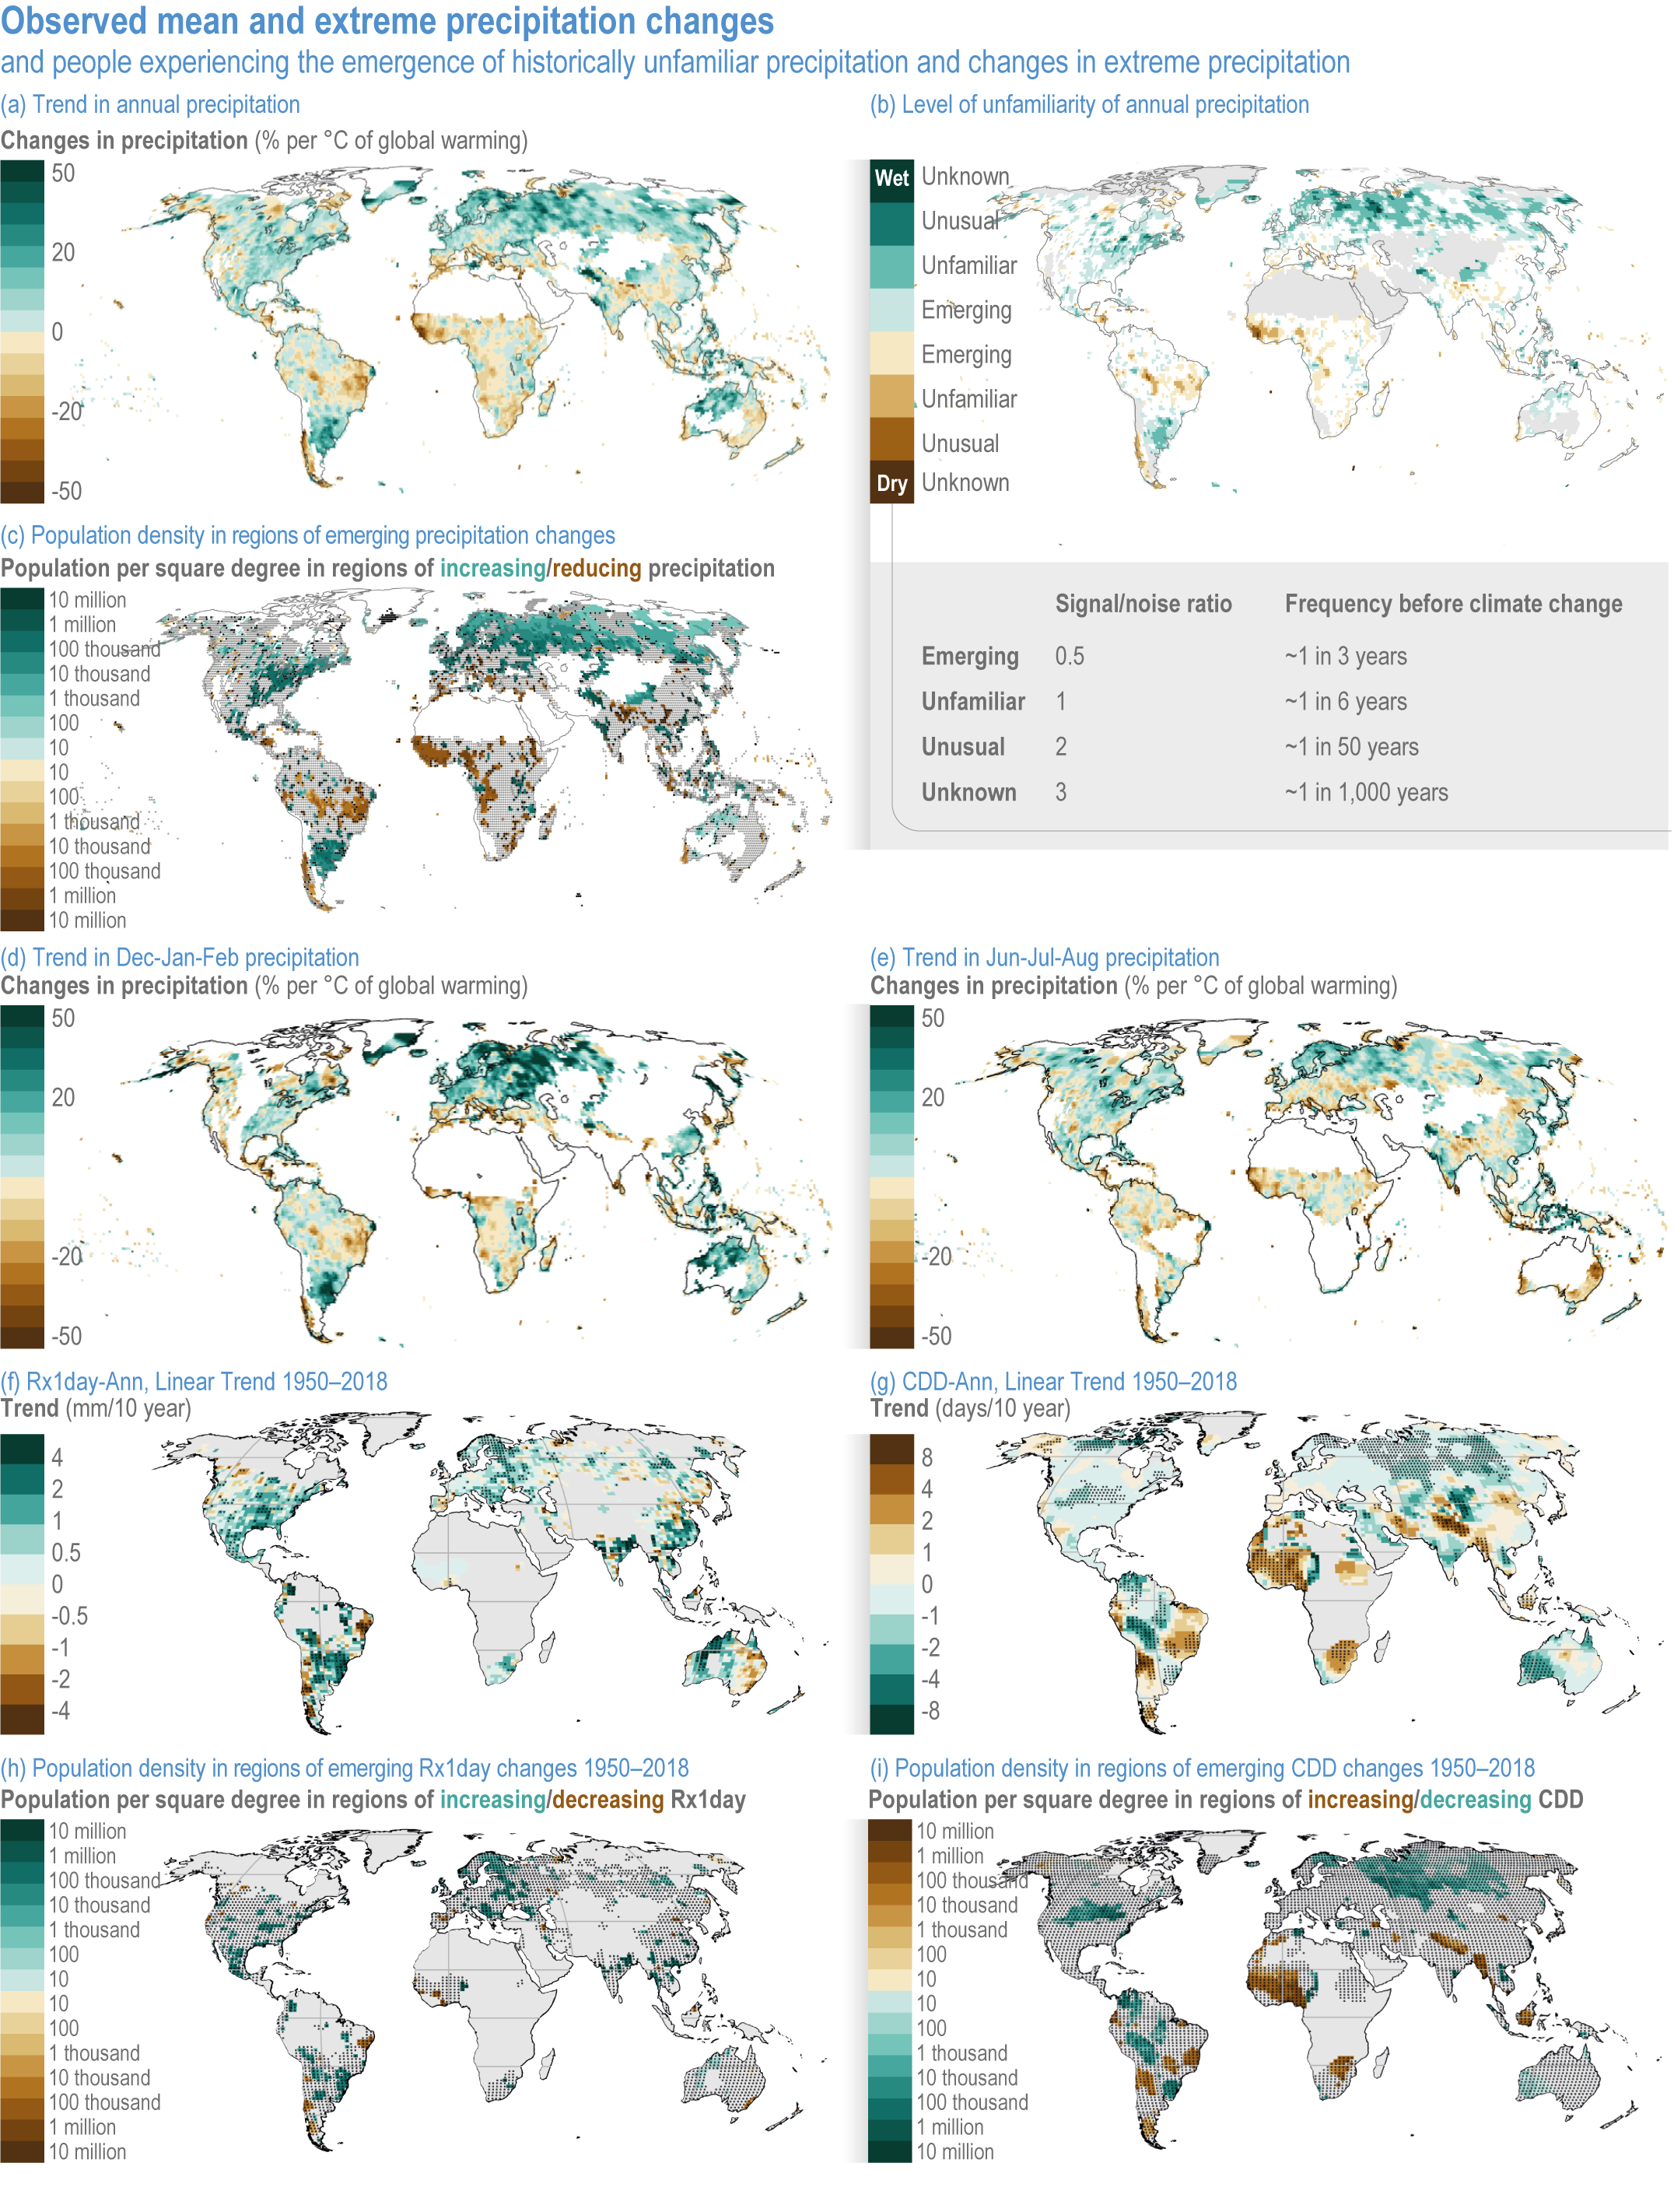Screen dimensions: 1674x2212
Task: Click the '~1 in 1,000 years' cell
Action: [1366, 792]
